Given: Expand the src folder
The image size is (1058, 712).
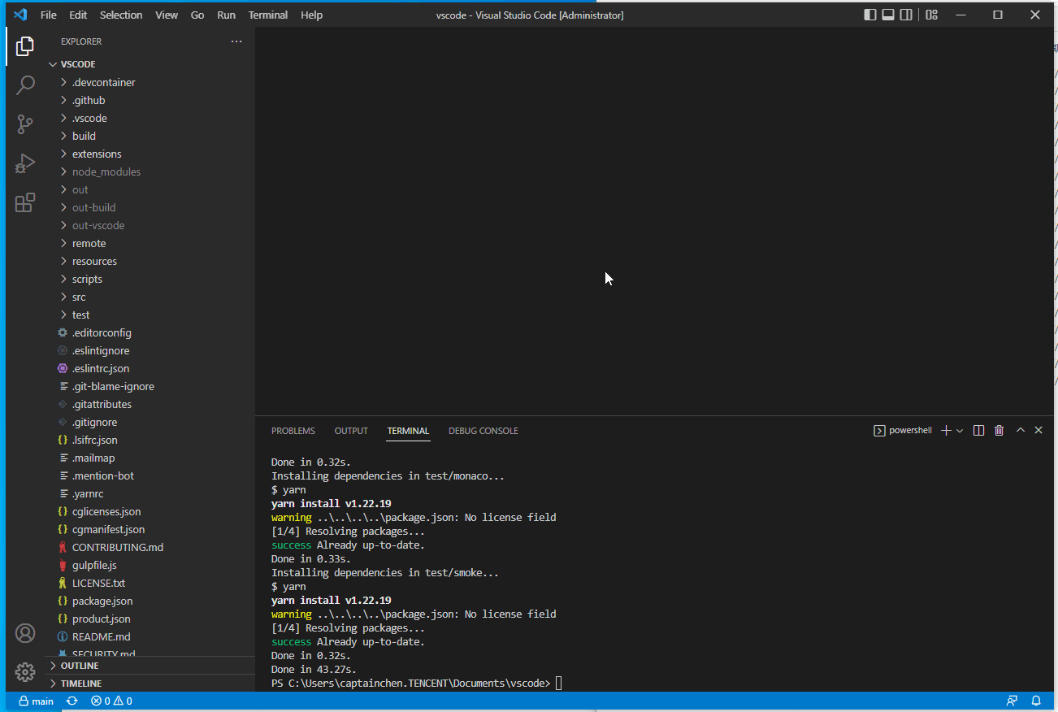Looking at the screenshot, I should (x=150, y=297).
